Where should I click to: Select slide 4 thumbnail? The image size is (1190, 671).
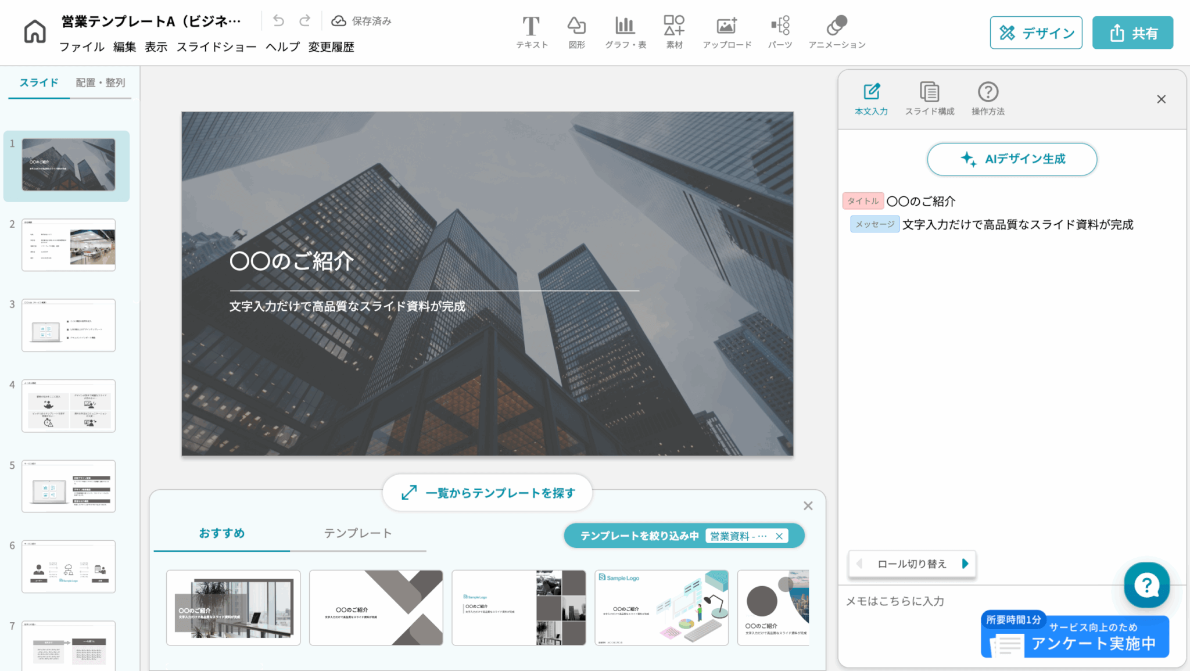click(x=69, y=406)
